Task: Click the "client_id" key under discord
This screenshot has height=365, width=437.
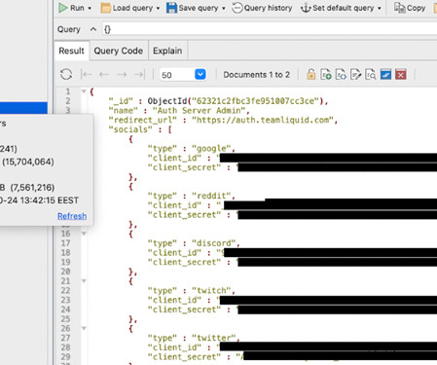Action: coord(174,252)
